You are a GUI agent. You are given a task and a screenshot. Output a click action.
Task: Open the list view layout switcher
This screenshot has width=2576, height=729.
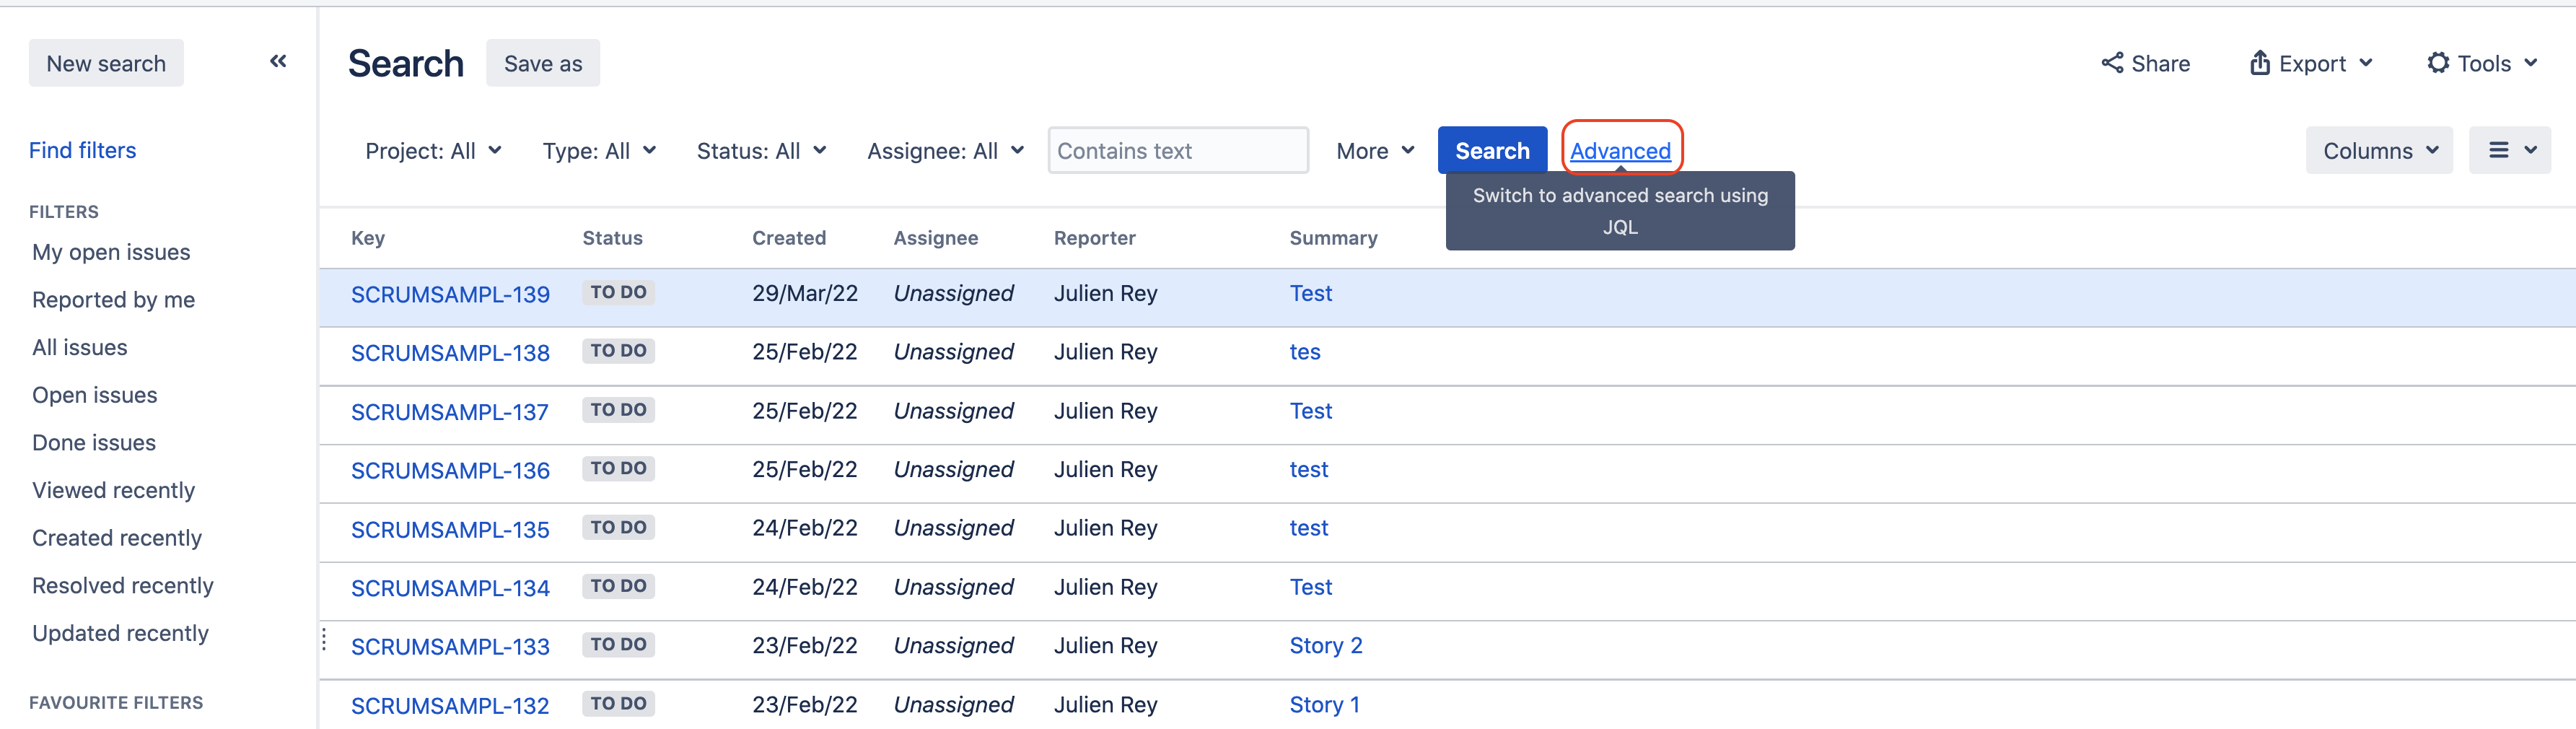(2509, 151)
